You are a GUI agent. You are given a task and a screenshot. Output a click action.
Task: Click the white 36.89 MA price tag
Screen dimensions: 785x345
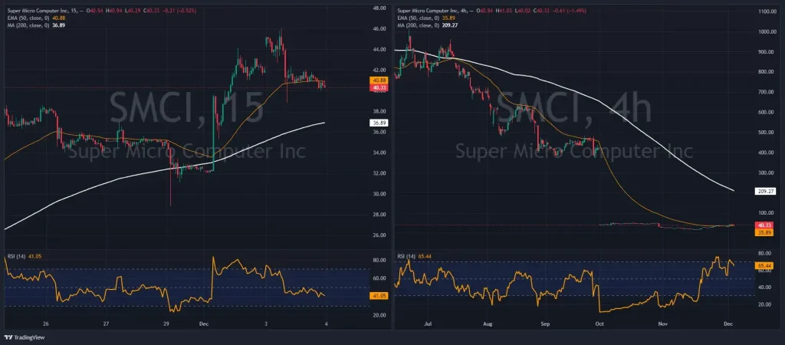(x=379, y=123)
